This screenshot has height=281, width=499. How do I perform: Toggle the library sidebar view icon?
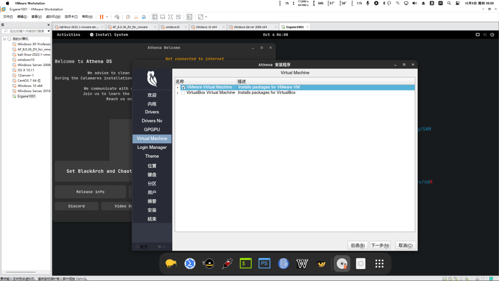coord(155,17)
